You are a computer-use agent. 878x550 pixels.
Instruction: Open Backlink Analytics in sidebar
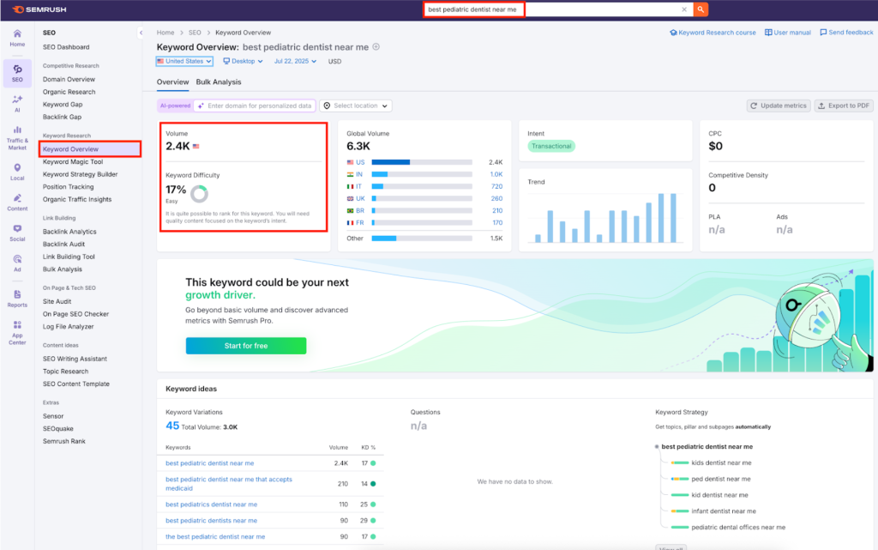point(69,232)
